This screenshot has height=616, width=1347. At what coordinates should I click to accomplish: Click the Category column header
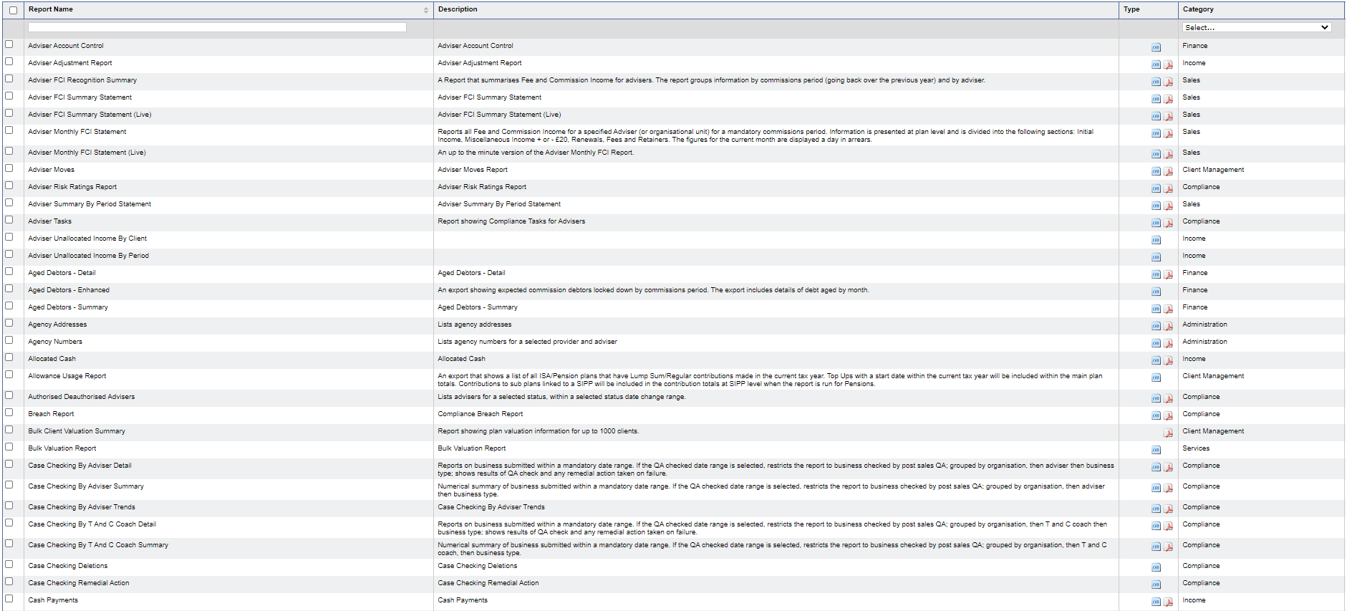coord(1198,9)
